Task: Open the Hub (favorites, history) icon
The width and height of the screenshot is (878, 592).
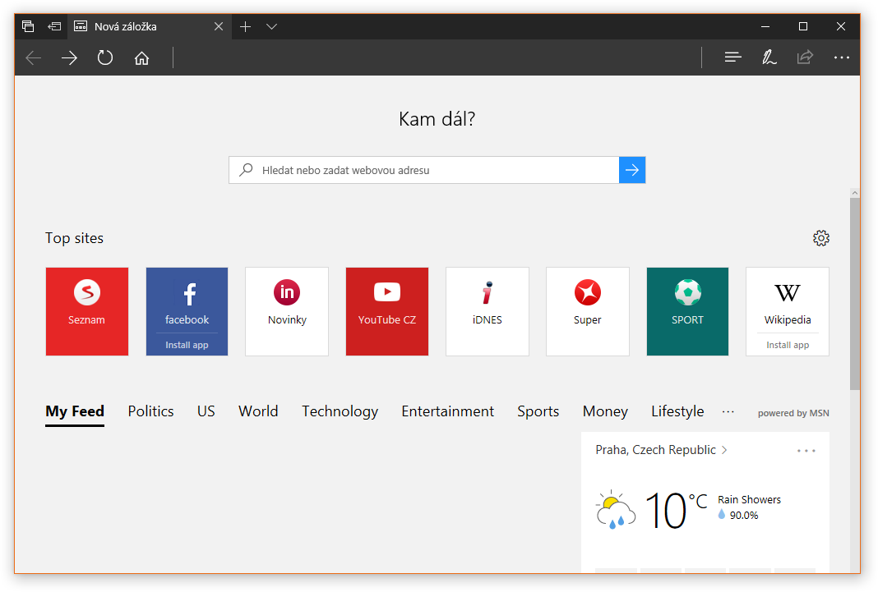Action: click(733, 57)
